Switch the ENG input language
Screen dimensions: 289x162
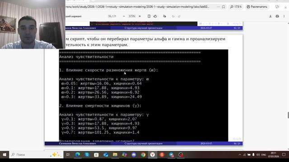pos(264,155)
